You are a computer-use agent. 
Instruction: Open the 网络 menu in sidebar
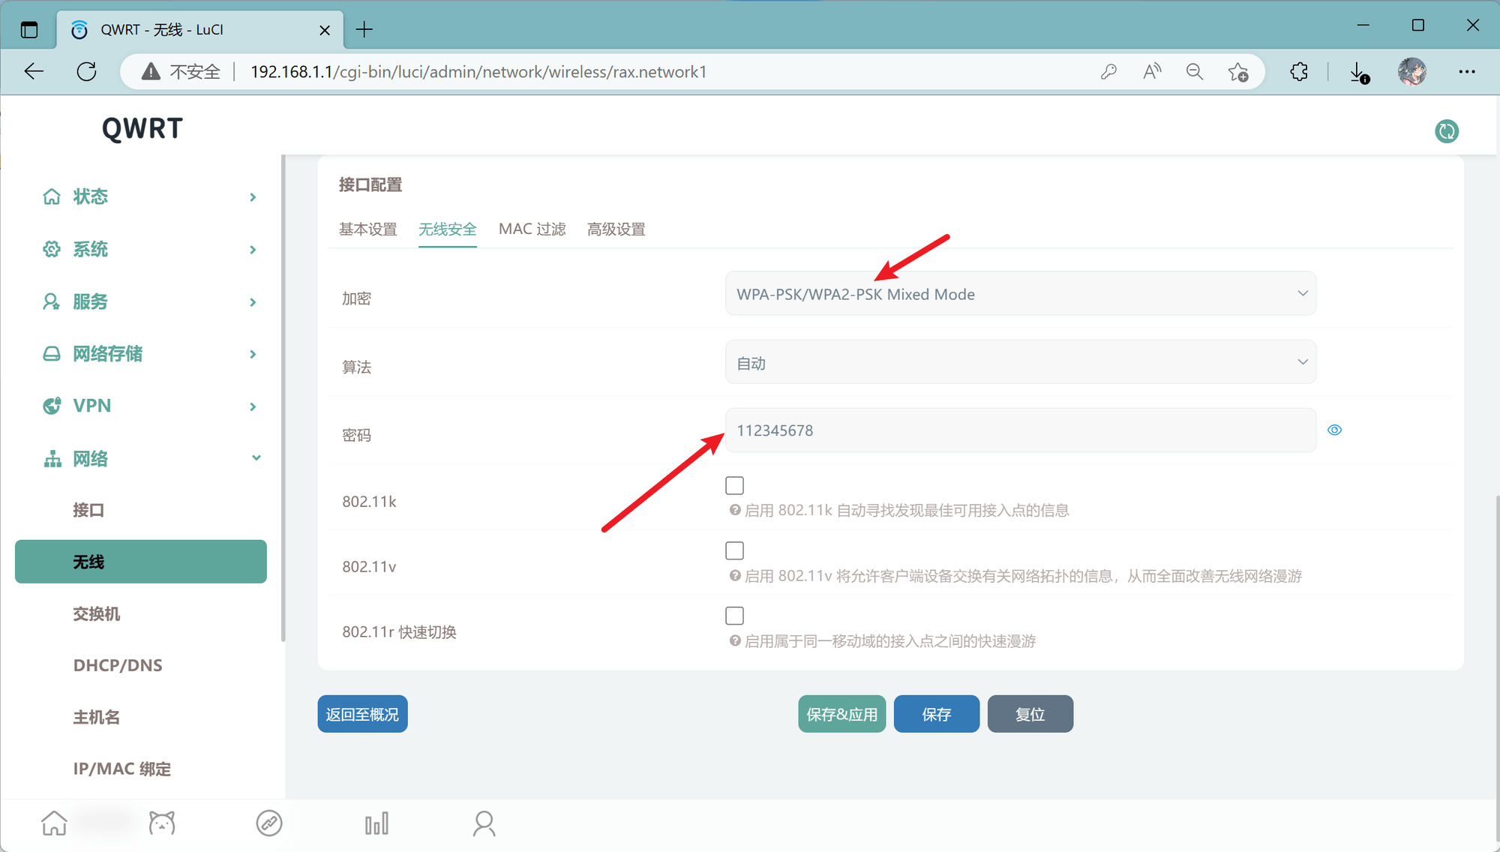(91, 458)
